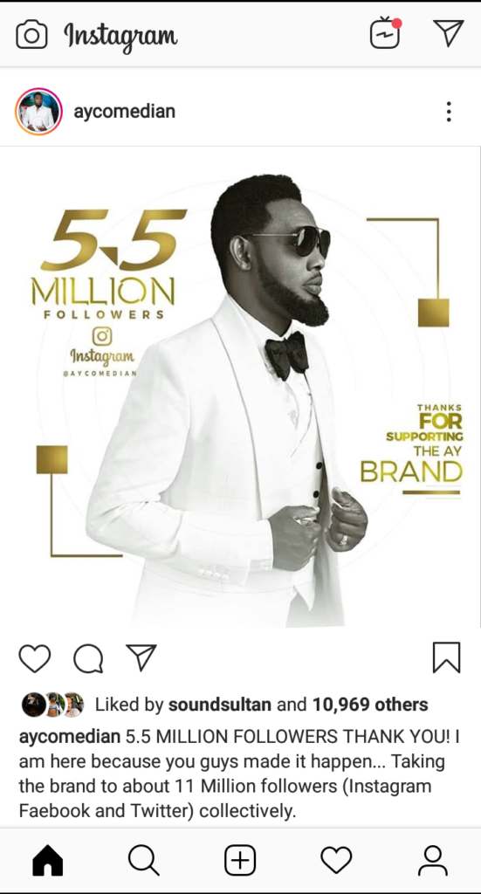This screenshot has width=481, height=894.
Task: Open your Profile tab in bottom bar
Action: click(433, 860)
